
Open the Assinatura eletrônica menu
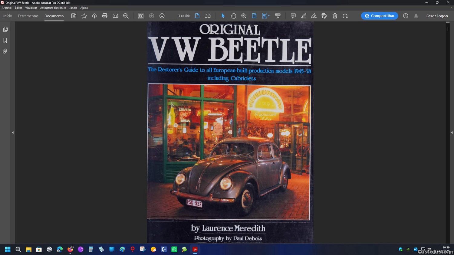[x=53, y=8]
